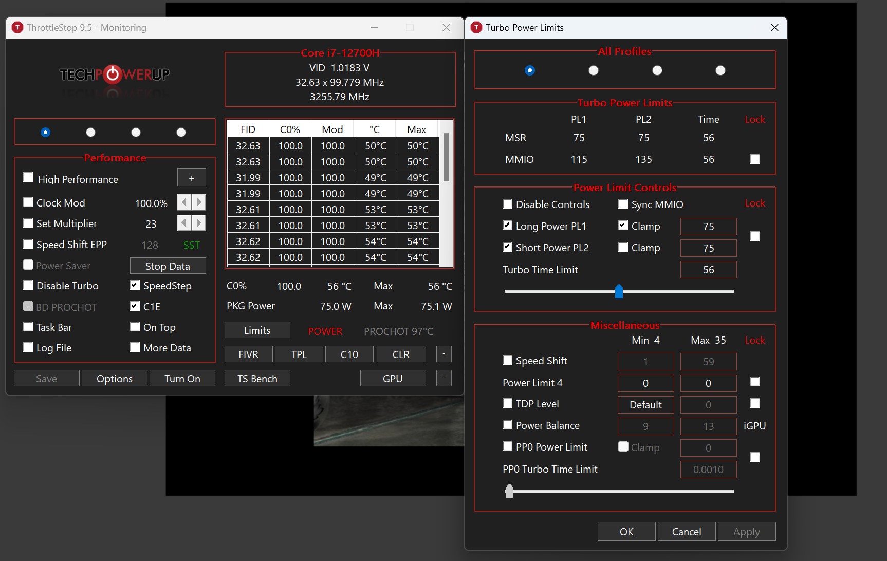The width and height of the screenshot is (887, 561).
Task: Decrease Clock Mod with left arrow
Action: click(x=184, y=202)
